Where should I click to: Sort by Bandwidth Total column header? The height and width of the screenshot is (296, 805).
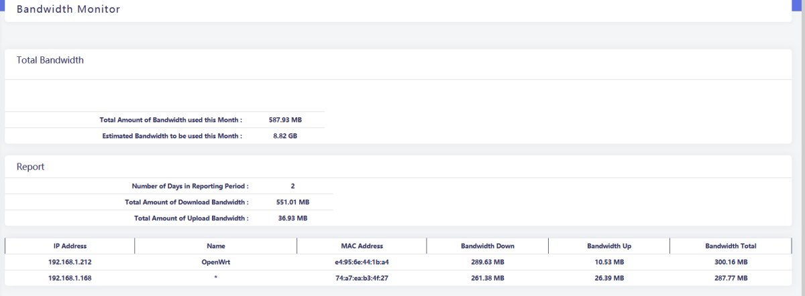(731, 246)
